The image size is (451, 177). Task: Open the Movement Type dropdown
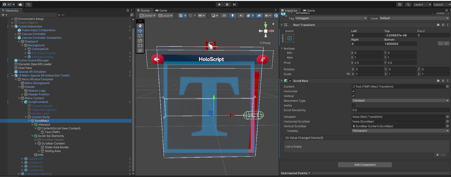click(x=400, y=100)
